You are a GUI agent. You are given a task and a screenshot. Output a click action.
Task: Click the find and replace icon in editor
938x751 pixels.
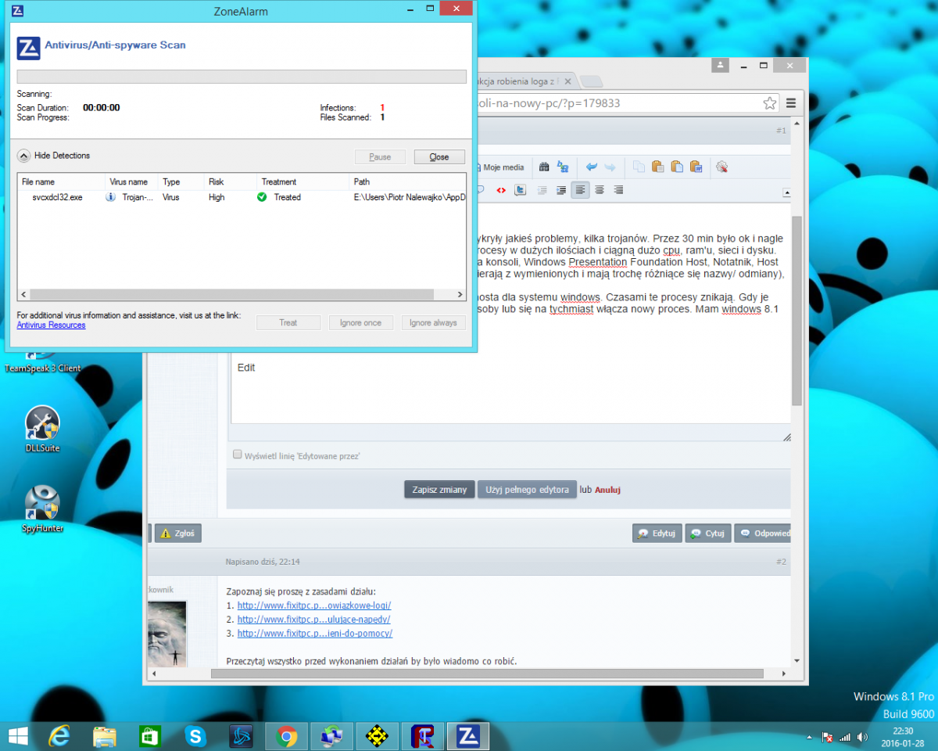[x=563, y=167]
